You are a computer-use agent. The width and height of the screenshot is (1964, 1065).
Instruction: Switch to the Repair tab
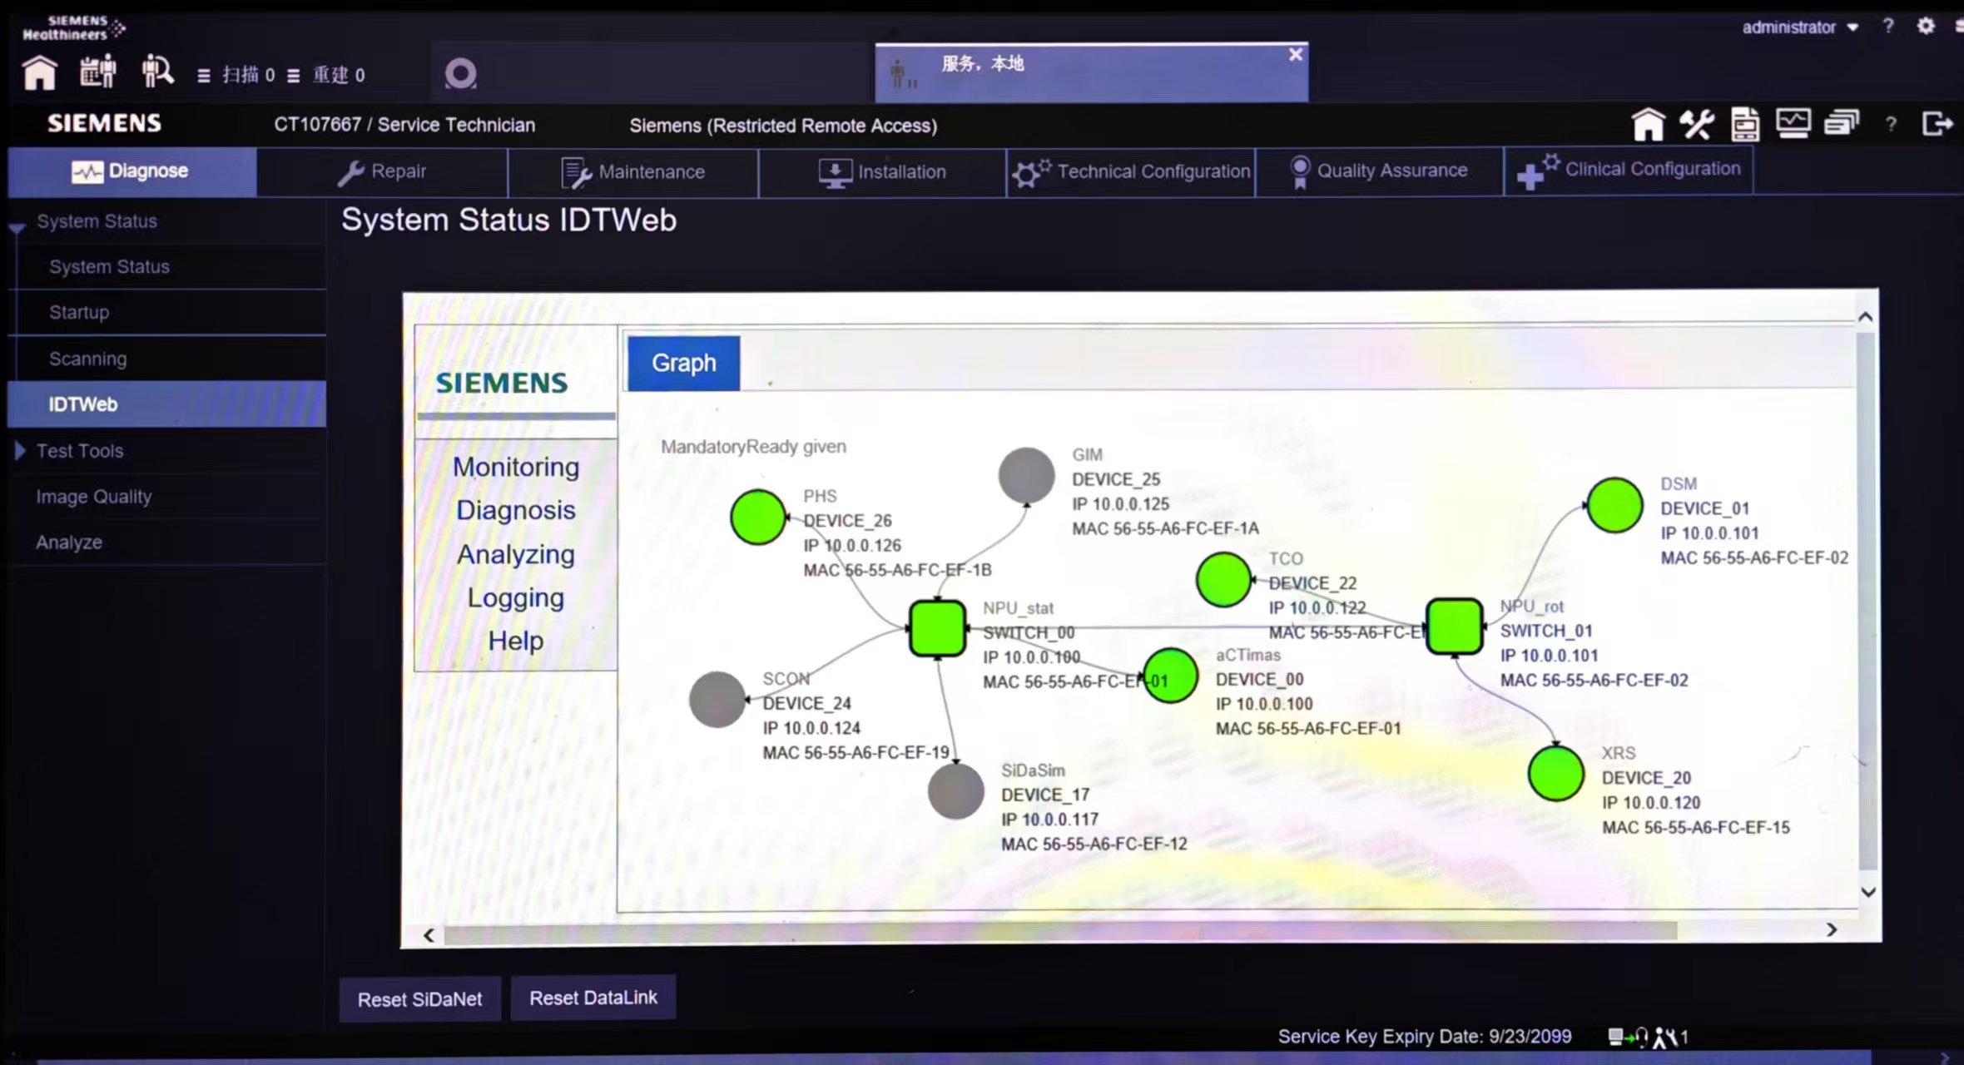[383, 171]
